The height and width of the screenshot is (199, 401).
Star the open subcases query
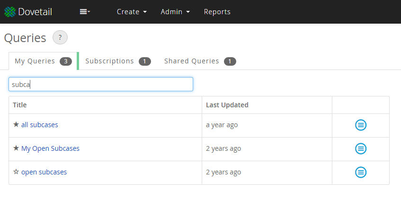16,172
